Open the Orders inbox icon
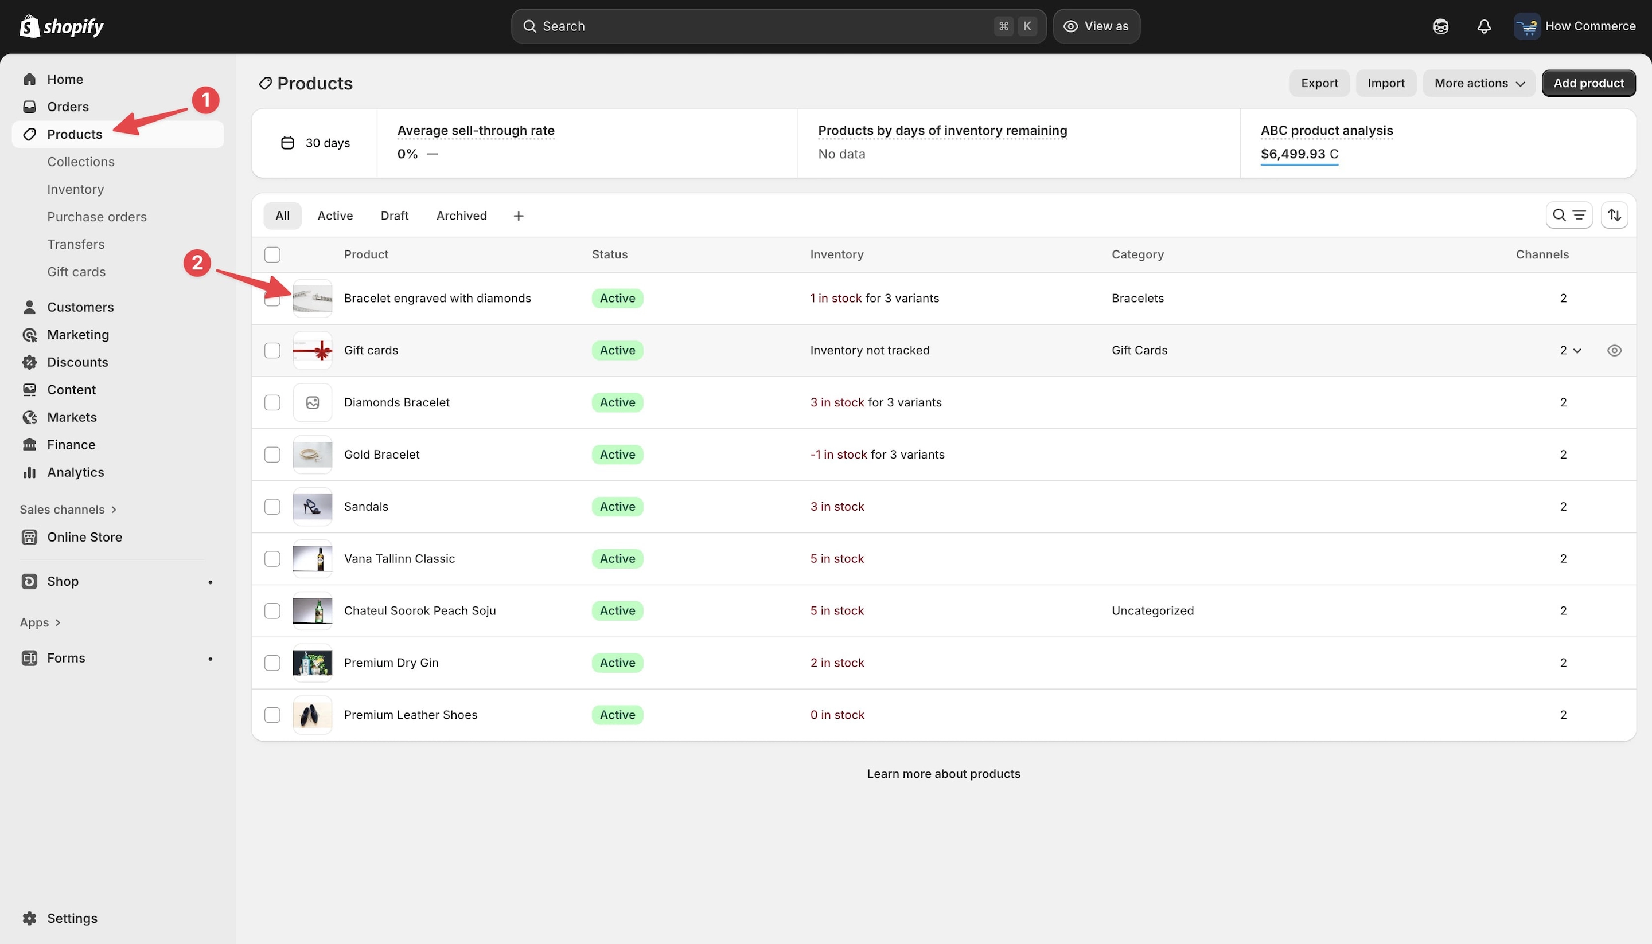 tap(29, 107)
